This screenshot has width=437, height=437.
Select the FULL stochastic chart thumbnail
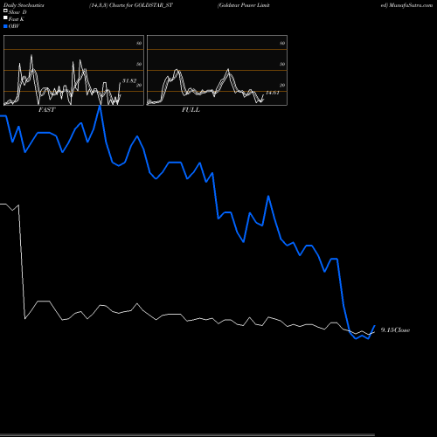[x=217, y=70]
